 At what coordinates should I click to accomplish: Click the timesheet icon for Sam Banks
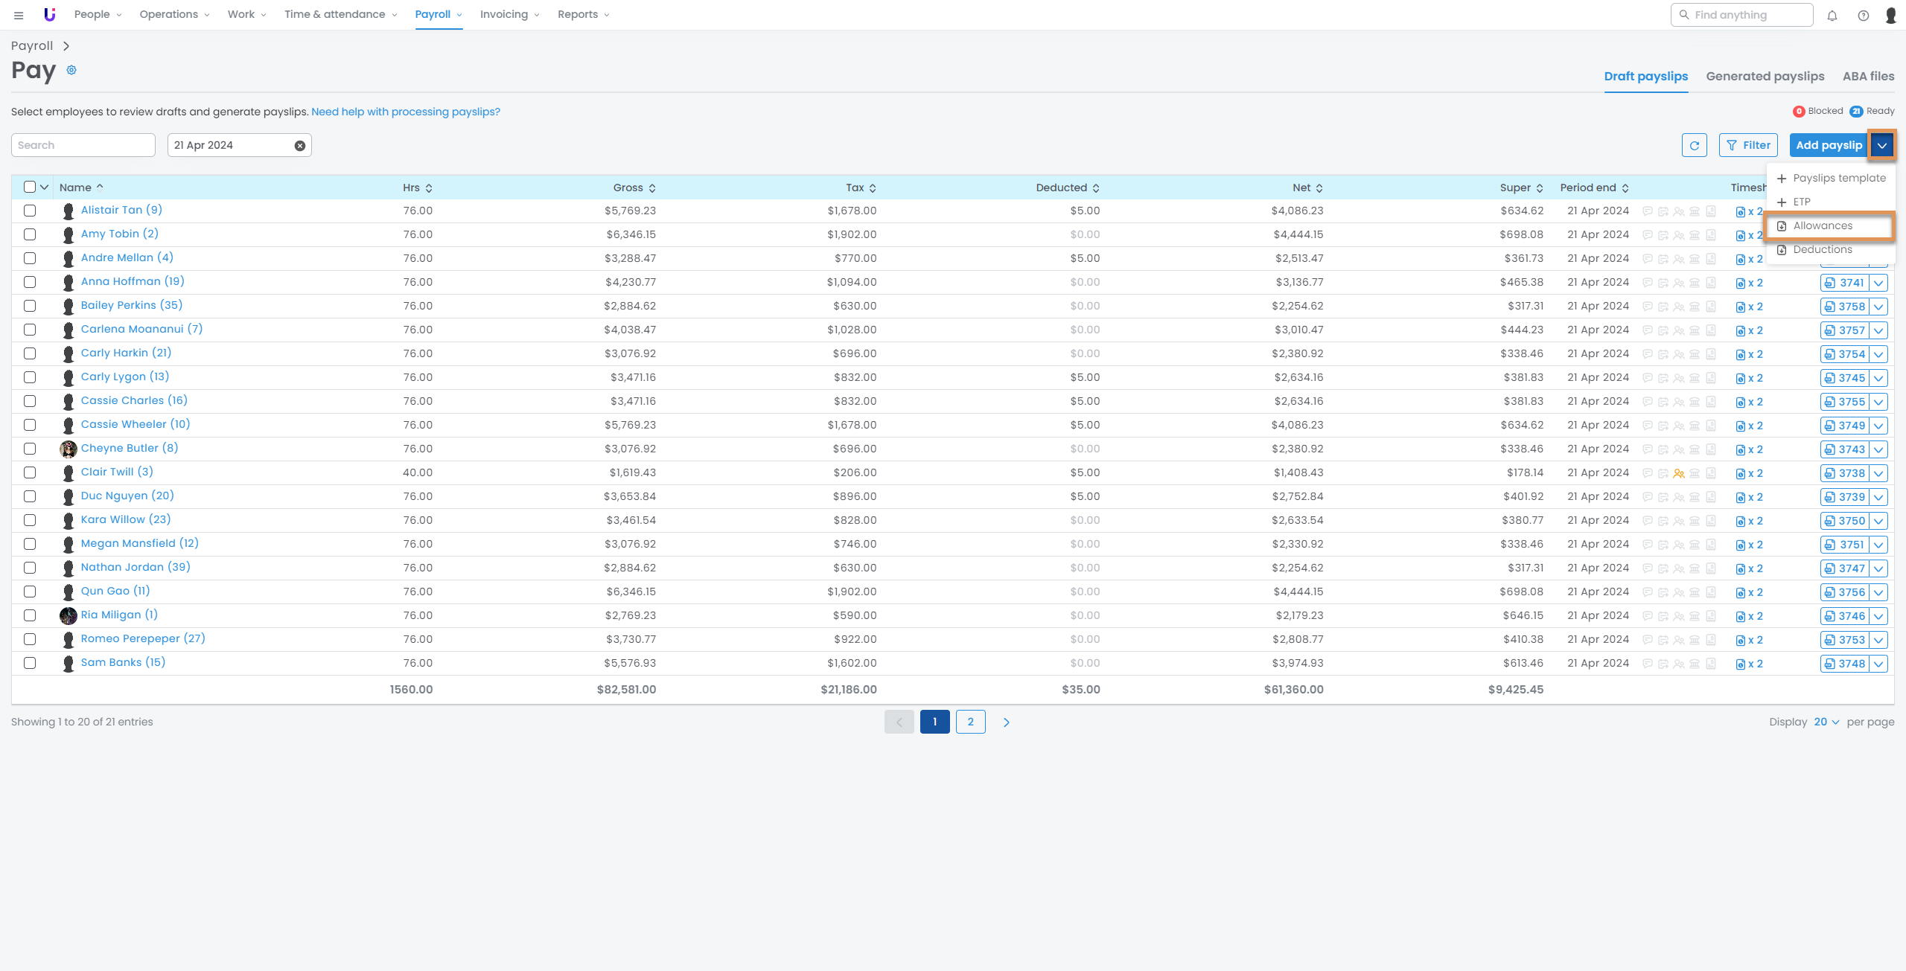coord(1741,664)
